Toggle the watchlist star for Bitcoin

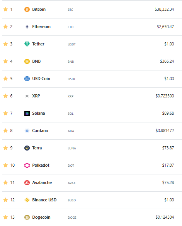(x=5, y=9)
